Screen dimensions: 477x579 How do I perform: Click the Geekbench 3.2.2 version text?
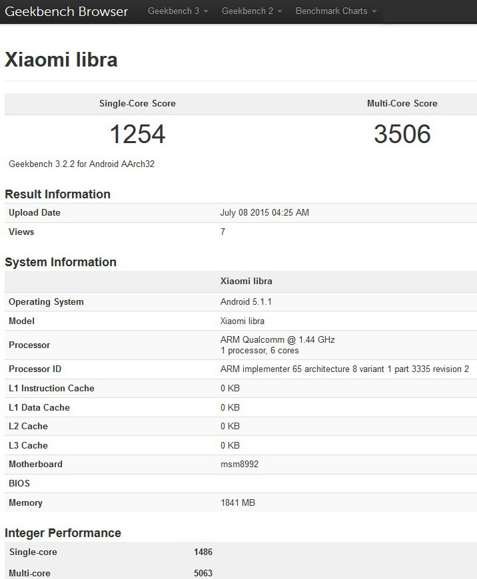coord(82,164)
